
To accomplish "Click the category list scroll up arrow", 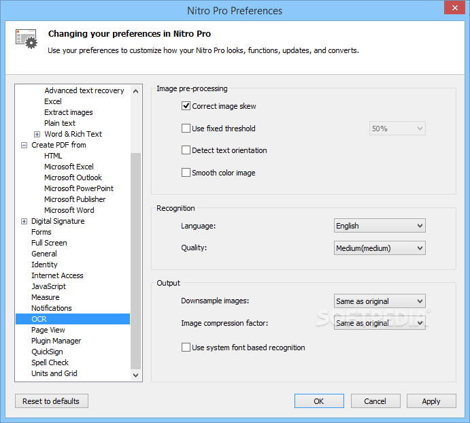I will [135, 91].
